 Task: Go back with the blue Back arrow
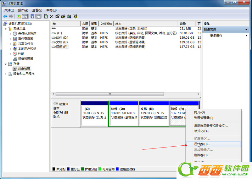[x=5, y=16]
